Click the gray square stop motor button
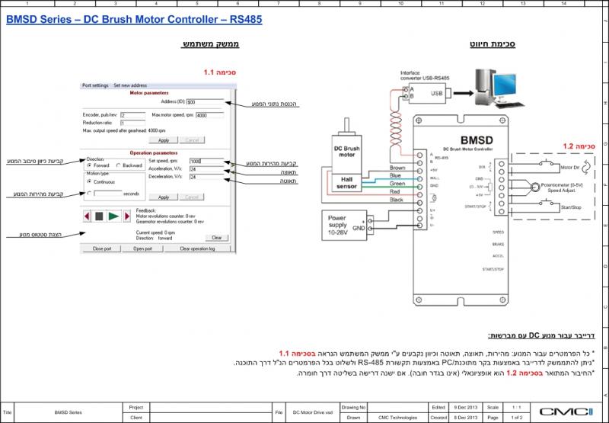609x423 pixels. [x=99, y=216]
